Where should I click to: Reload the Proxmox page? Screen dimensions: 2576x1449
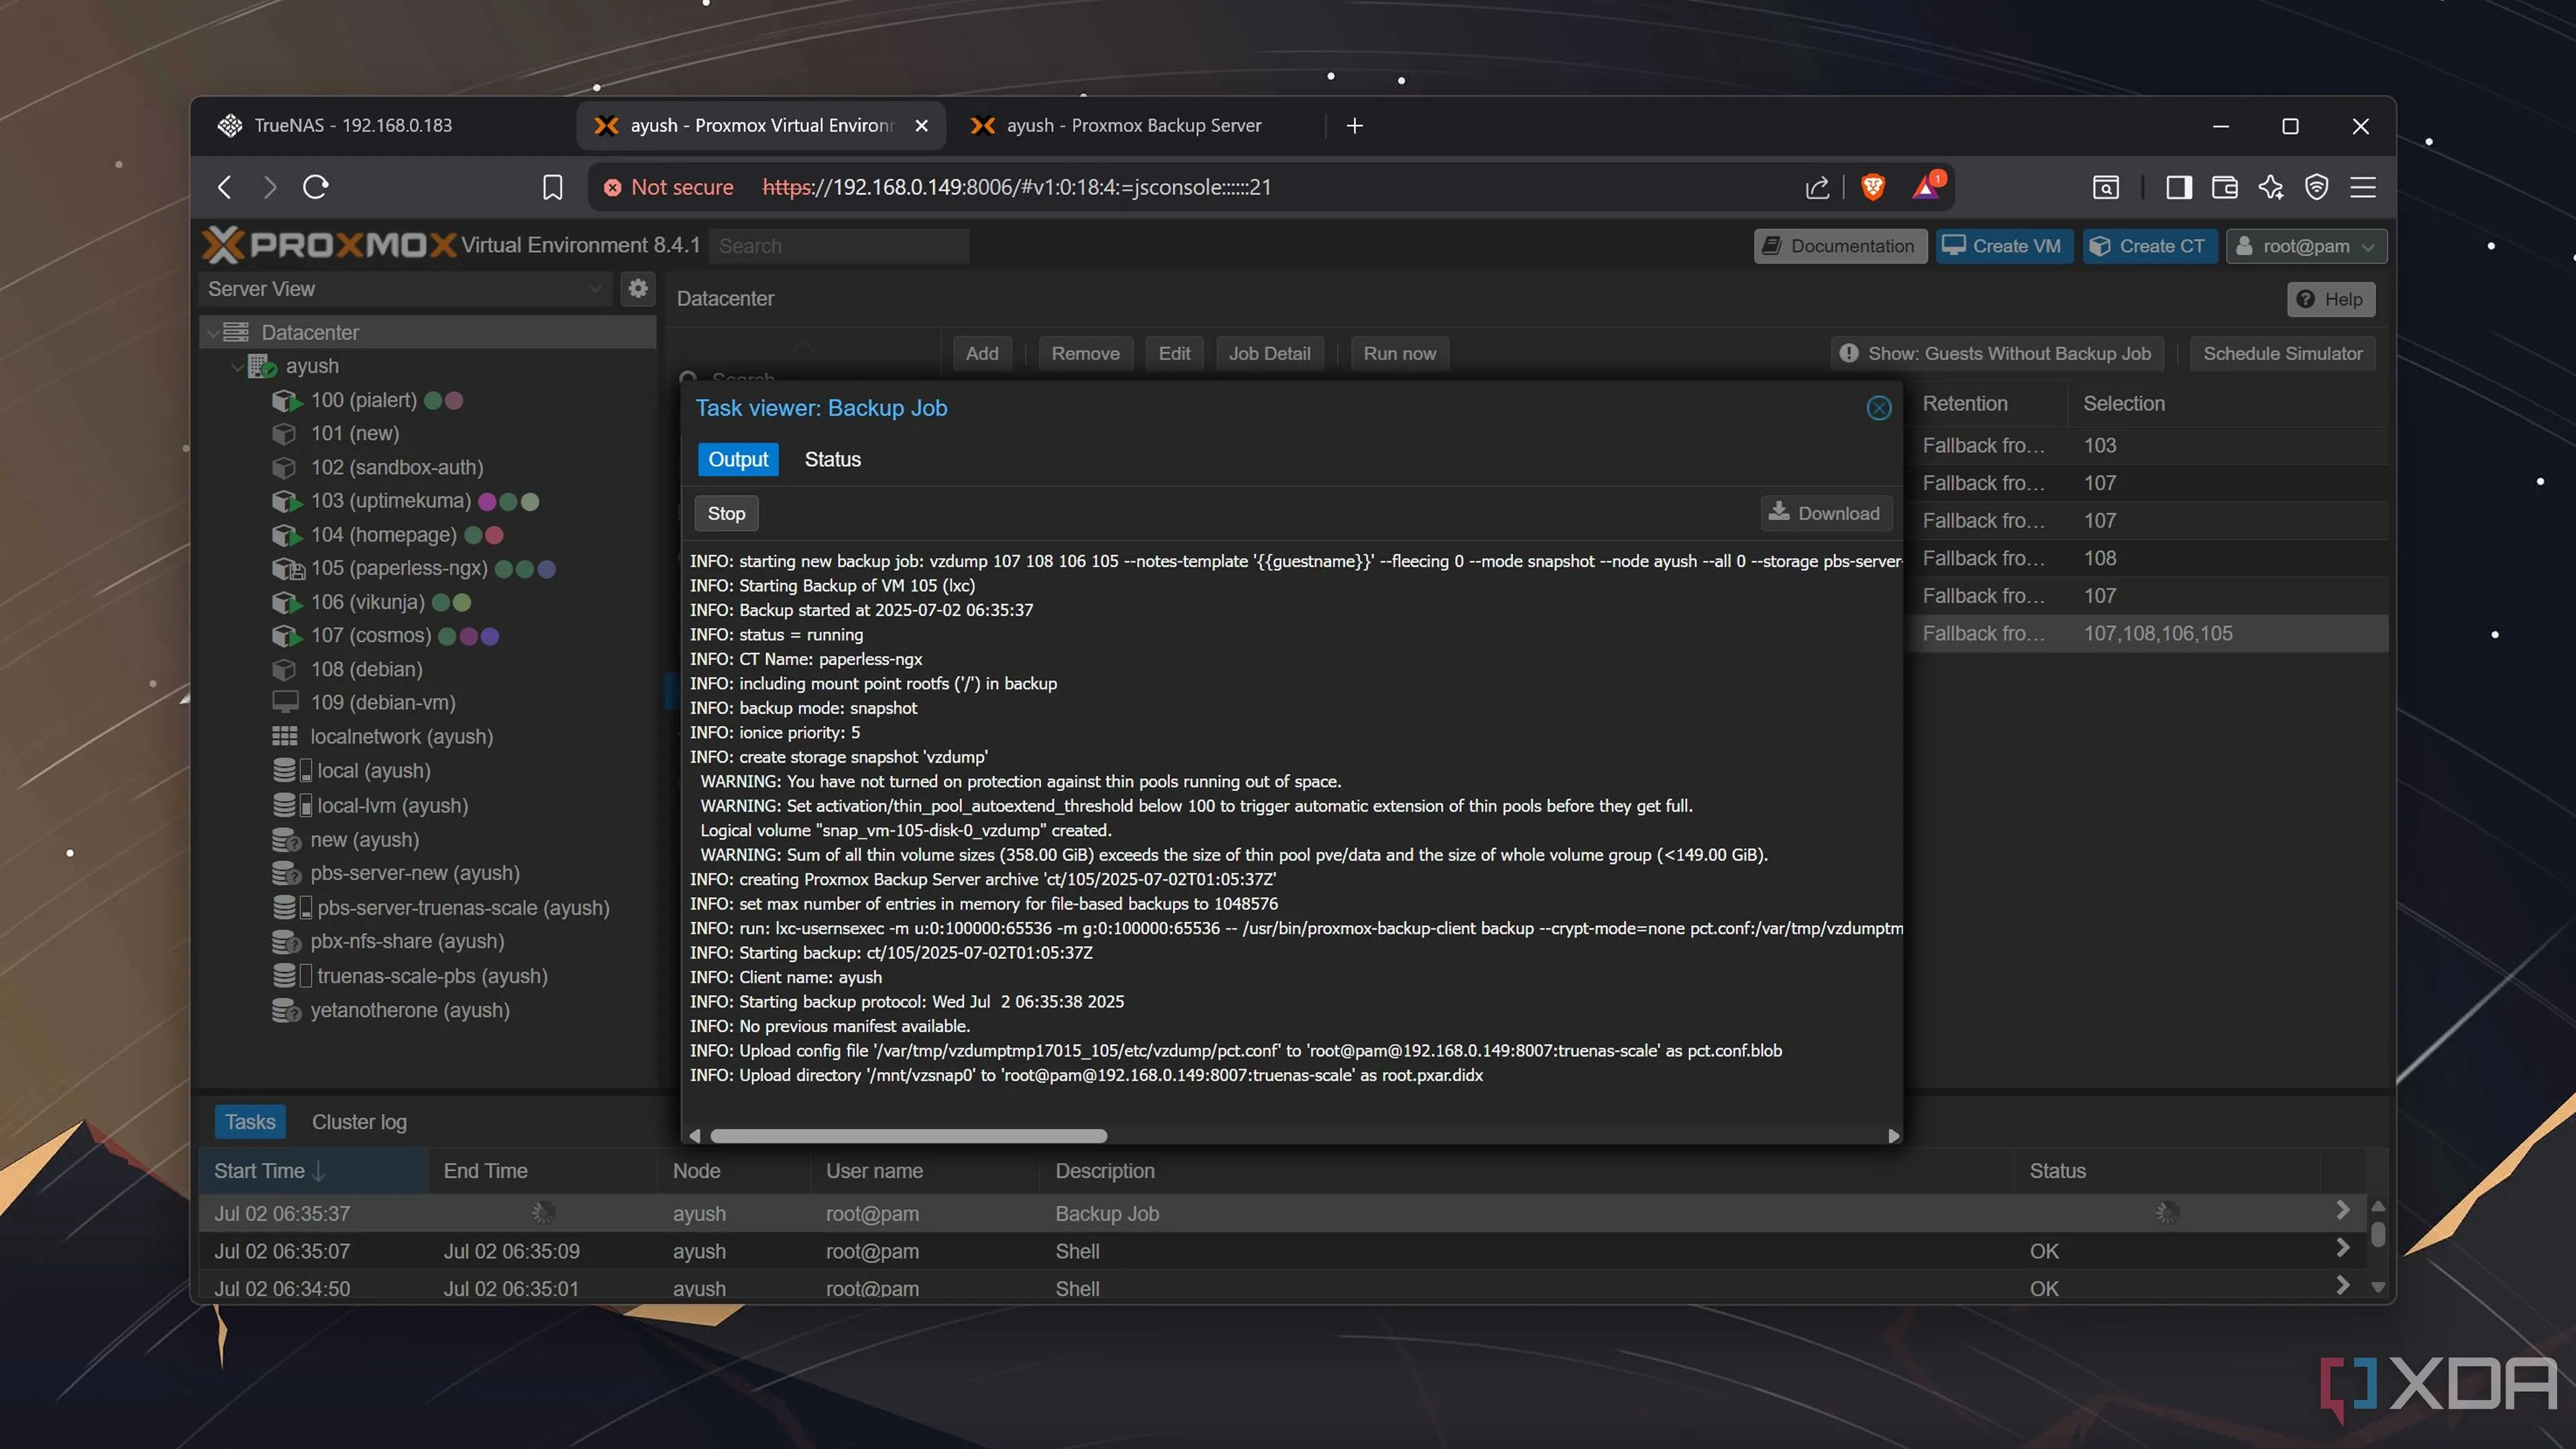pos(316,187)
